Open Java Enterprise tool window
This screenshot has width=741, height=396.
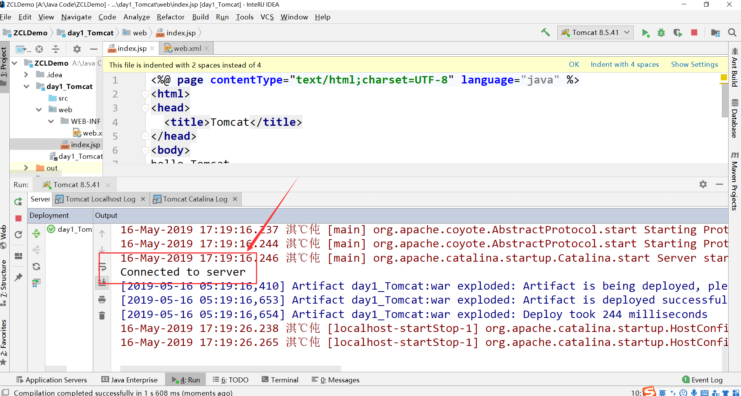130,380
